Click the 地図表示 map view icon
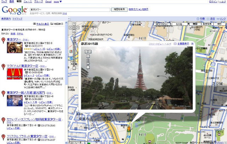 pyautogui.click(x=52, y=24)
